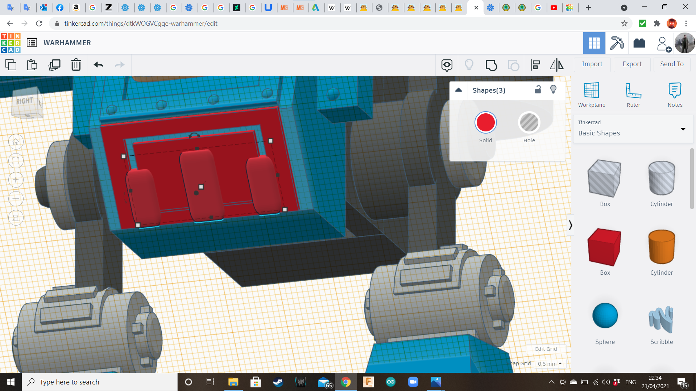
Task: Click the Windows taskbar search box
Action: (x=100, y=382)
